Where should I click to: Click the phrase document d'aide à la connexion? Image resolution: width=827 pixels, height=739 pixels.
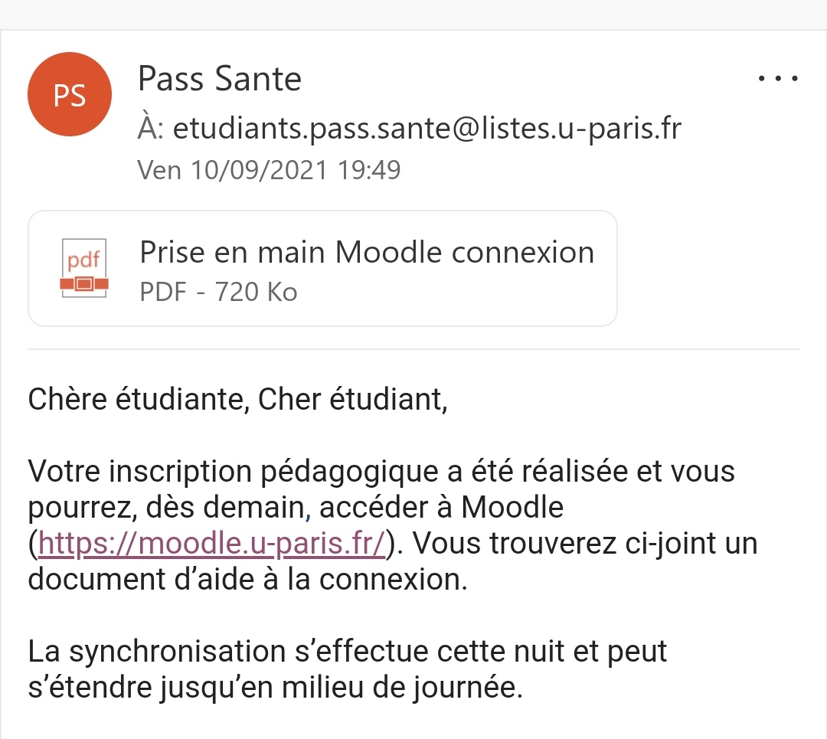(x=247, y=579)
